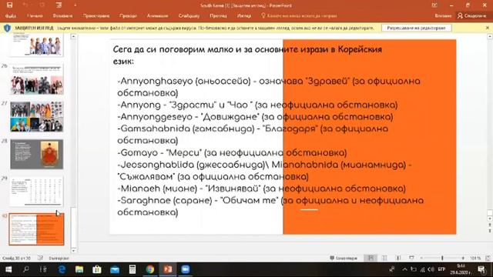
Task: Open Microsoft Edge from taskbar
Action: point(62,269)
